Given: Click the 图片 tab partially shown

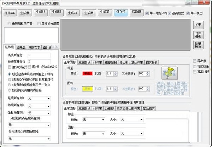Looking at the screenshot, I should 47,47.
